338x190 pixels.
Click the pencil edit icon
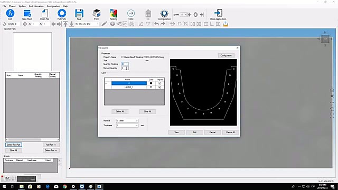[105, 24]
